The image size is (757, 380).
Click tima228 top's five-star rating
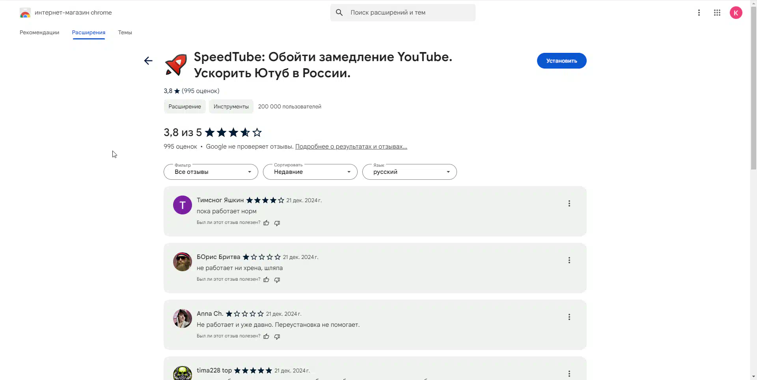[x=253, y=371]
